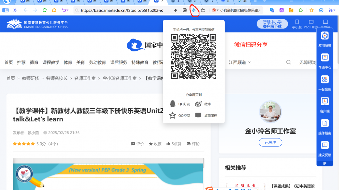Image resolution: width=339 pixels, height=190 pixels.
Task: Open the 体育 navigation item
Action: pyautogui.click(x=68, y=62)
